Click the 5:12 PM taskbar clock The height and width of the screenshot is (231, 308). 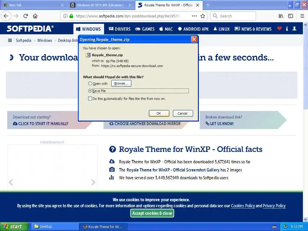297,226
